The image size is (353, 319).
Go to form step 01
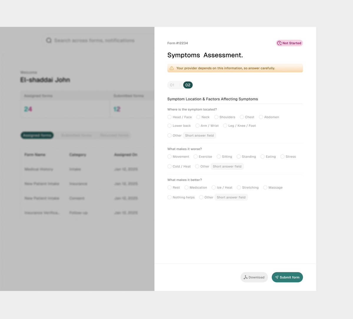pyautogui.click(x=172, y=85)
